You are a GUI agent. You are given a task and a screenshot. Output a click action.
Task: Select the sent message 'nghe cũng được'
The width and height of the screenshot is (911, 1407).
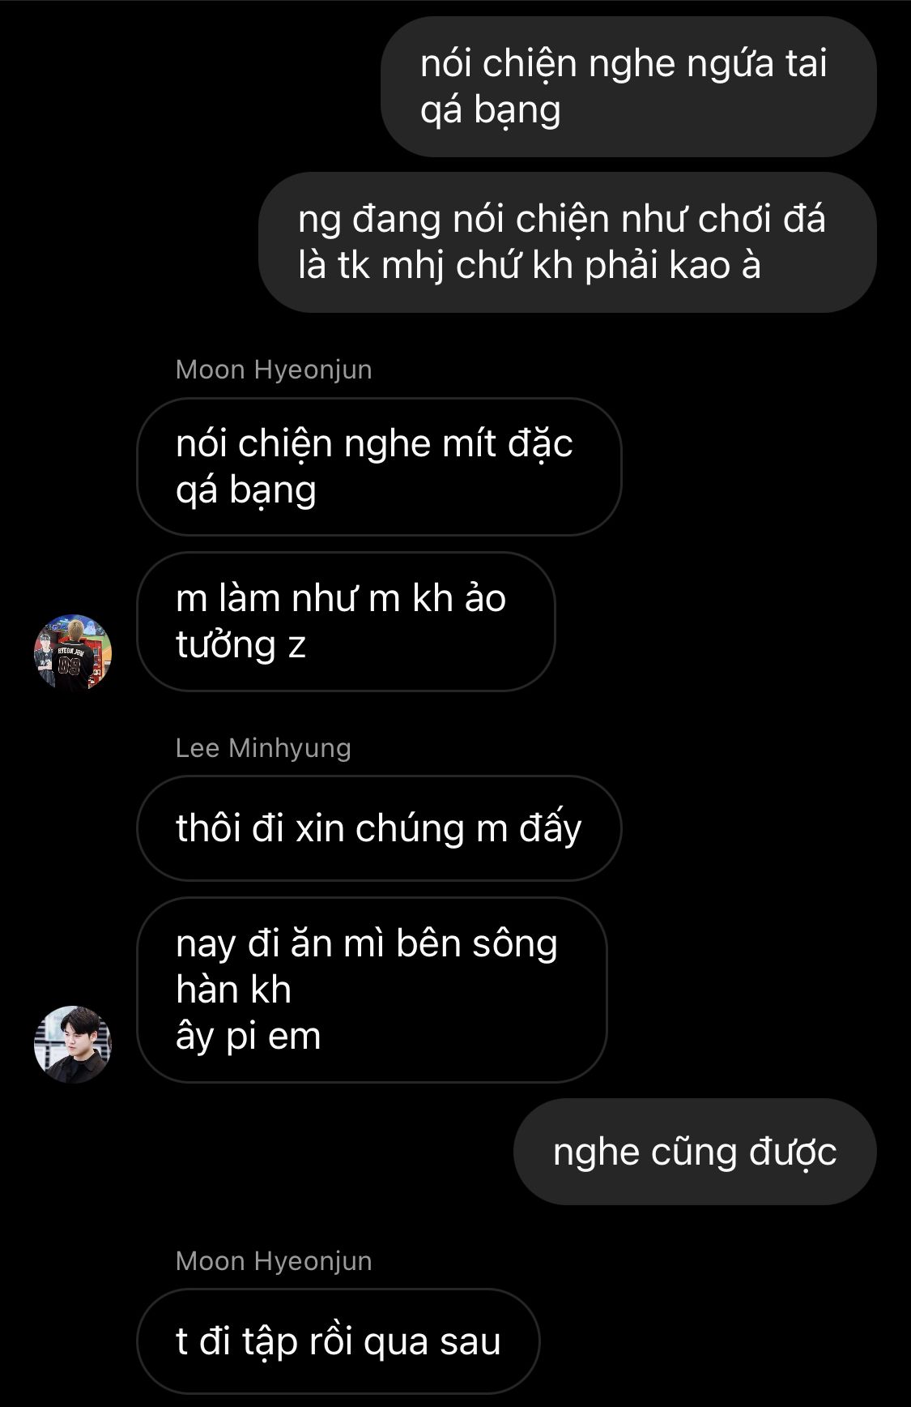695,1152
